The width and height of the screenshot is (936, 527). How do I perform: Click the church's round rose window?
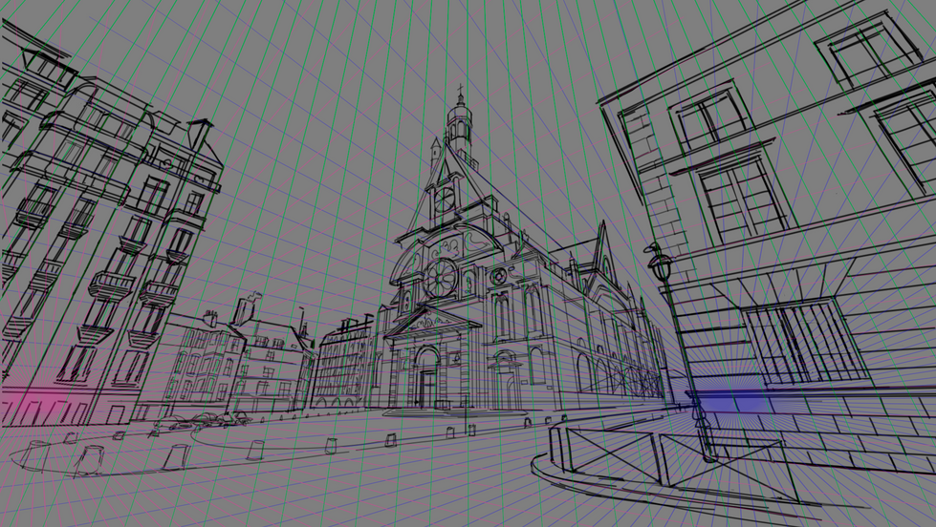[442, 278]
